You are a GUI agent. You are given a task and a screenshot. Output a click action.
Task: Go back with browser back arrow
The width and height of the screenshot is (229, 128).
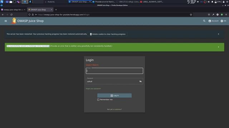click(3, 15)
